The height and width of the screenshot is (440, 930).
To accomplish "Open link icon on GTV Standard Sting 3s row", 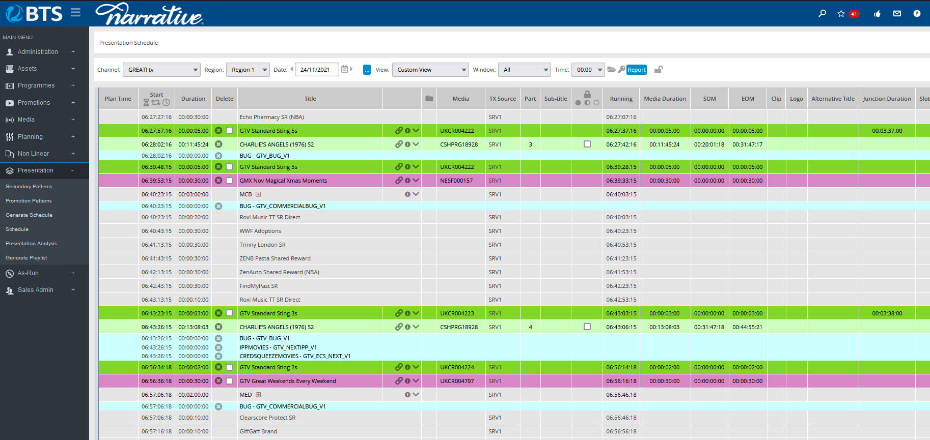I will point(399,313).
